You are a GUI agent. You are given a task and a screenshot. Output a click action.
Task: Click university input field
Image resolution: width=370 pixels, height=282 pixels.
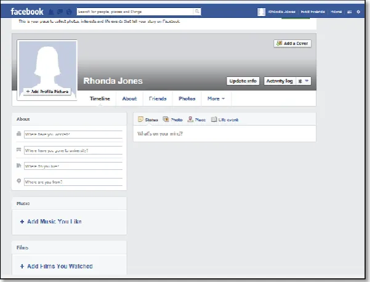pyautogui.click(x=73, y=150)
